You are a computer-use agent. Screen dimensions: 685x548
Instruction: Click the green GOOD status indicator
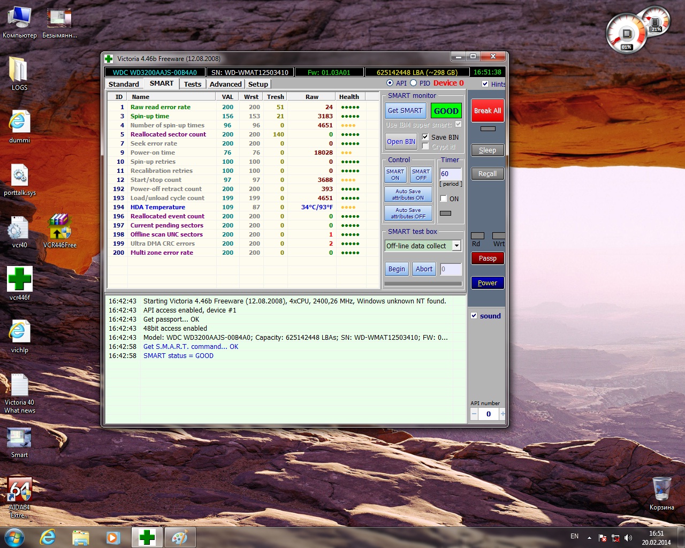coord(446,111)
